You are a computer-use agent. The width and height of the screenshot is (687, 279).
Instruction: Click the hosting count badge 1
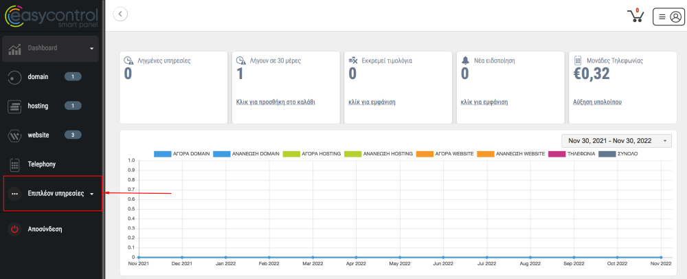pos(73,106)
